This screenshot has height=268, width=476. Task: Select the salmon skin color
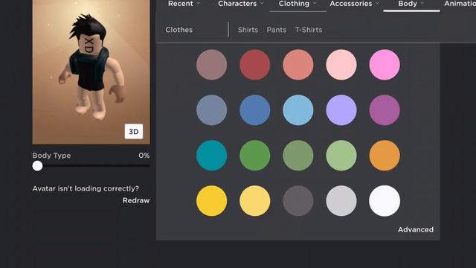click(298, 65)
